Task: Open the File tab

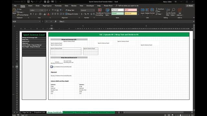Action: [x=15, y=6]
